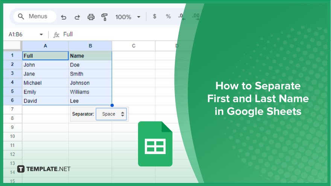Click cell containing Johnson
Screen dimensions: 331x186
coord(90,83)
